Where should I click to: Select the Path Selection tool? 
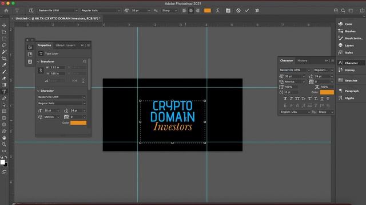pyautogui.click(x=4, y=105)
